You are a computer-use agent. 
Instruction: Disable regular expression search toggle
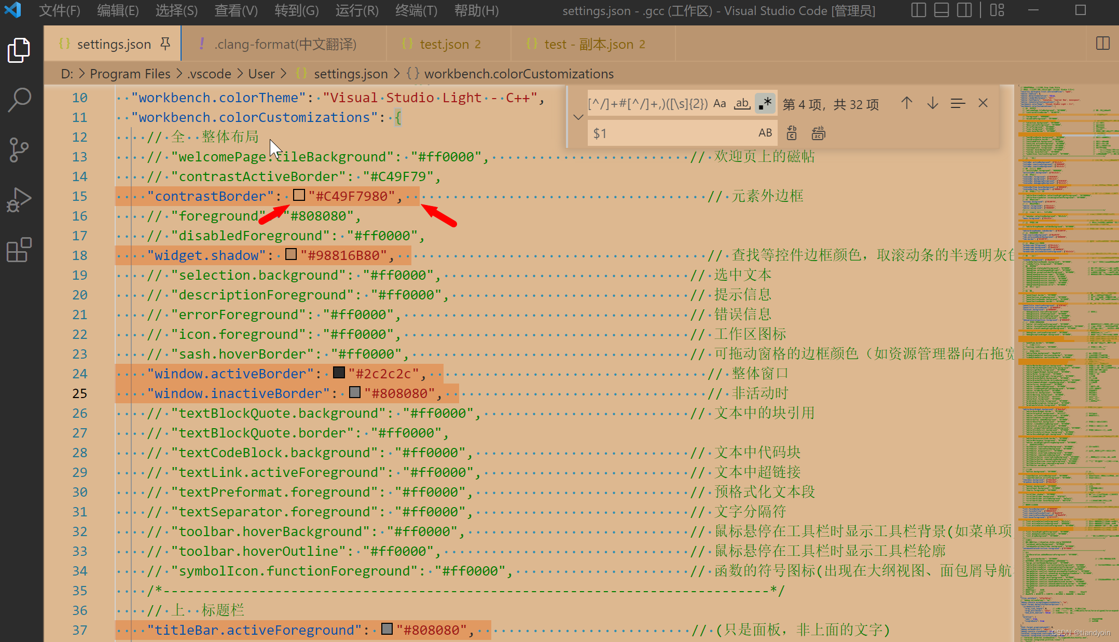pos(765,103)
